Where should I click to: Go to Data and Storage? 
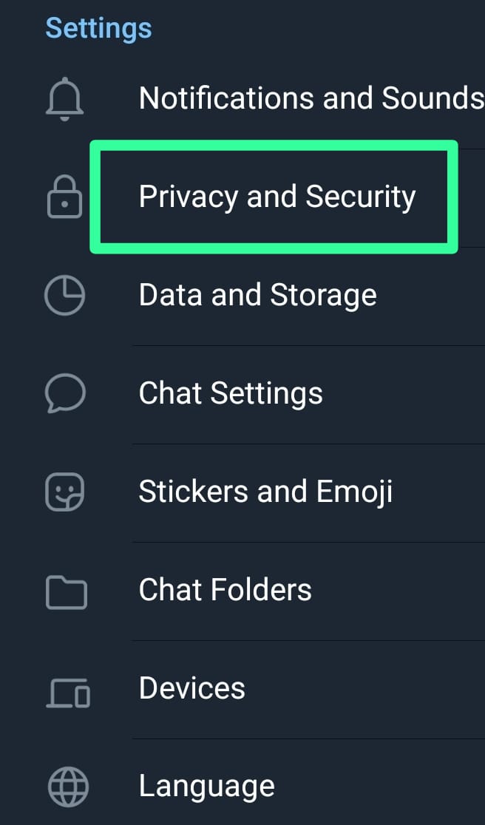(x=258, y=295)
